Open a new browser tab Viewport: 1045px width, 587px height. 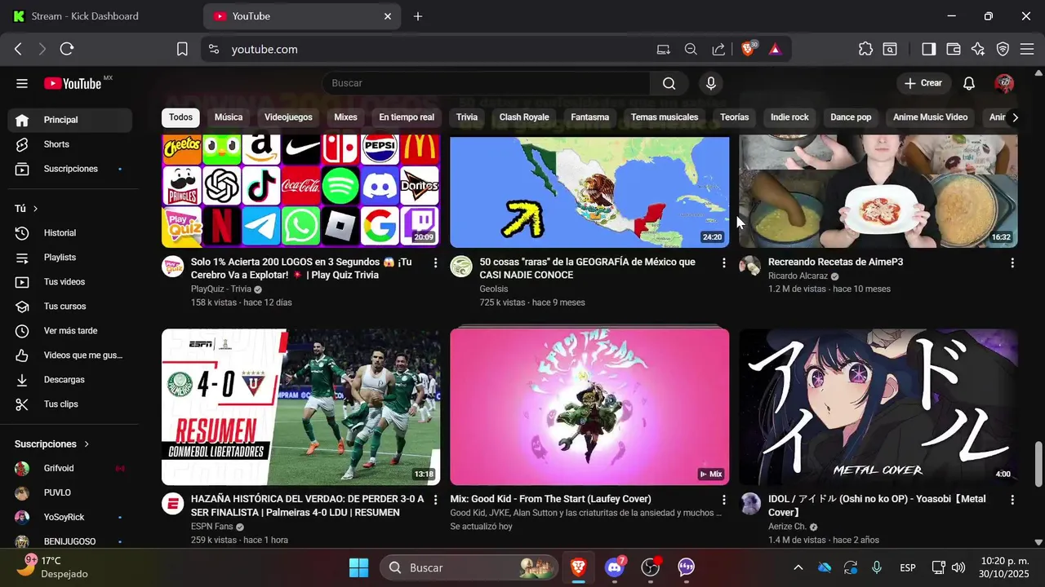click(418, 16)
